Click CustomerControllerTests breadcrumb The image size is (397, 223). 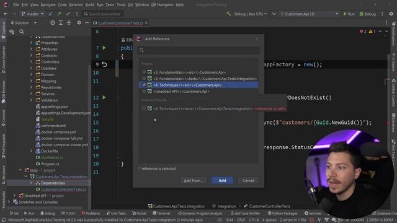point(270,206)
